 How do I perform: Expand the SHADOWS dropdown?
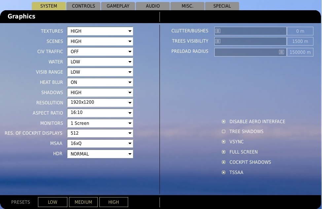(100, 92)
